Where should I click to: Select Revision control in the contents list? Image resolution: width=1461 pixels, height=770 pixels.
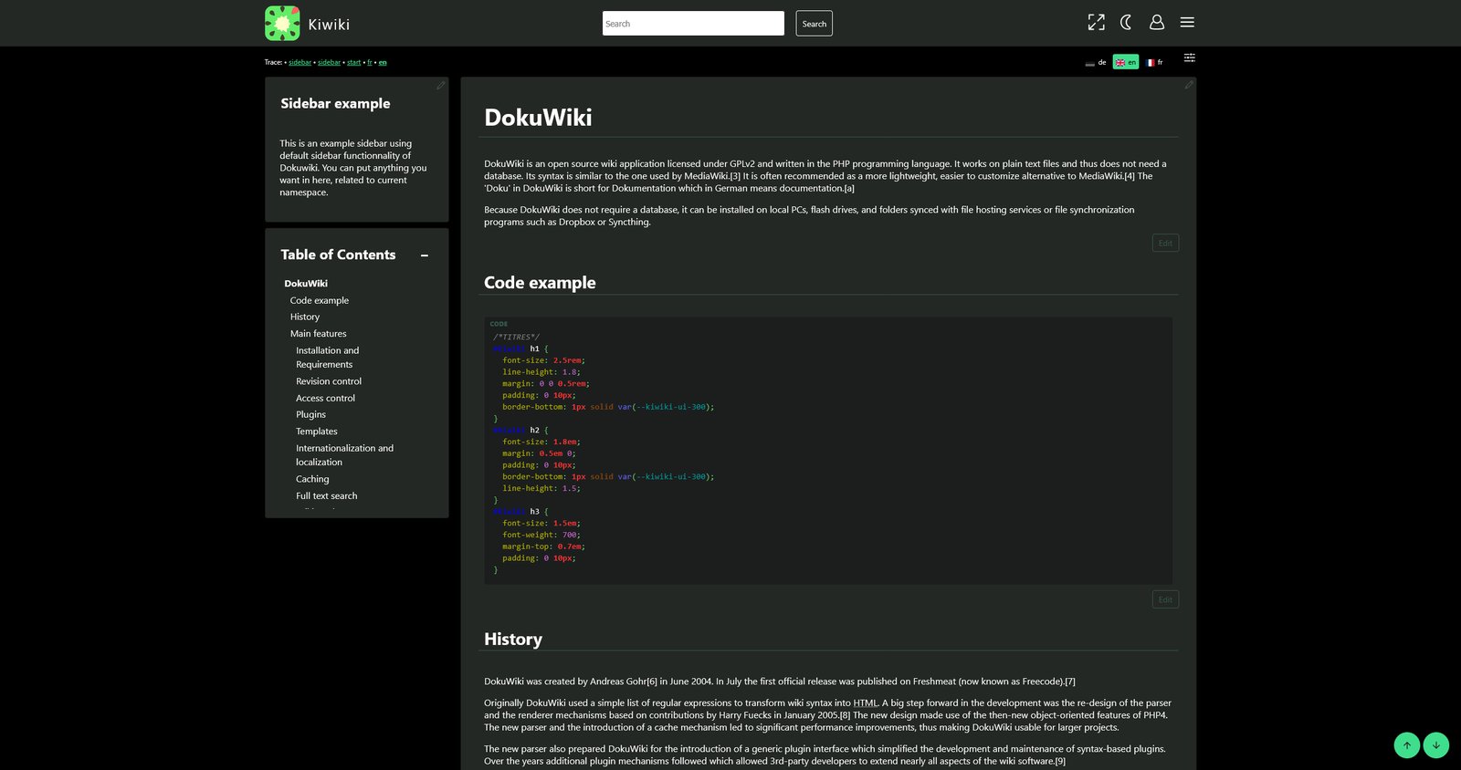click(328, 381)
